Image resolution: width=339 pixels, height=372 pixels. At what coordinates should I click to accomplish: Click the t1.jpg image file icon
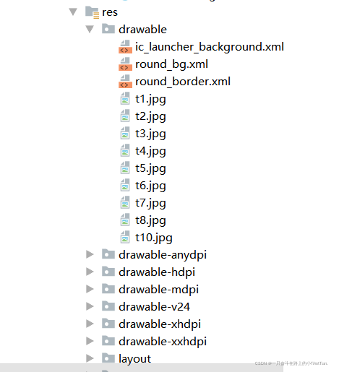pyautogui.click(x=125, y=99)
